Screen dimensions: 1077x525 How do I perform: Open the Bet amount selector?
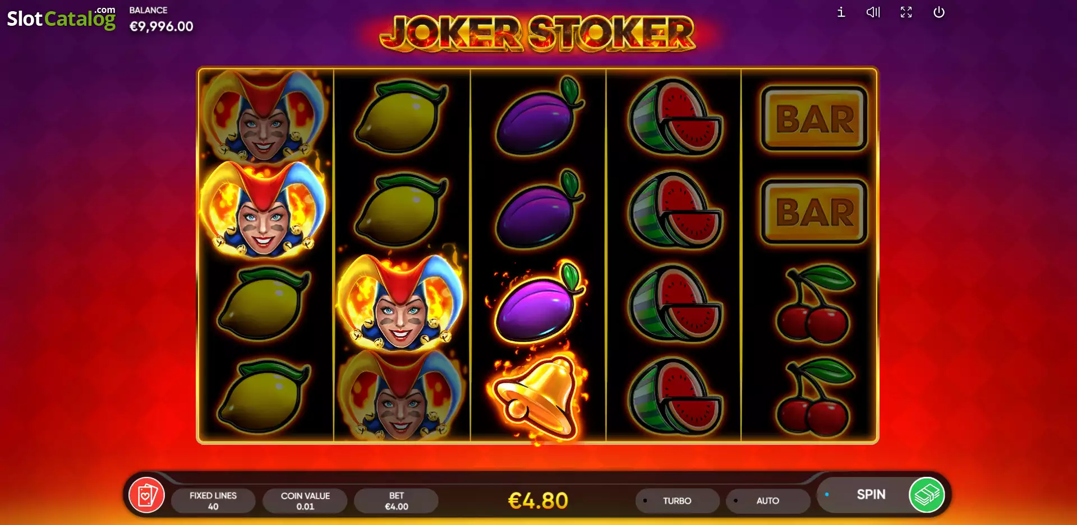pyautogui.click(x=396, y=500)
